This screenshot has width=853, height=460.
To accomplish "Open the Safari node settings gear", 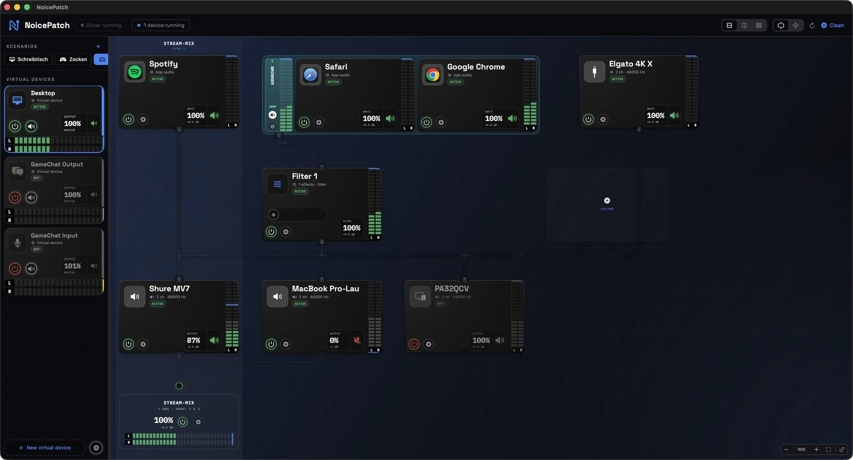I will click(319, 122).
